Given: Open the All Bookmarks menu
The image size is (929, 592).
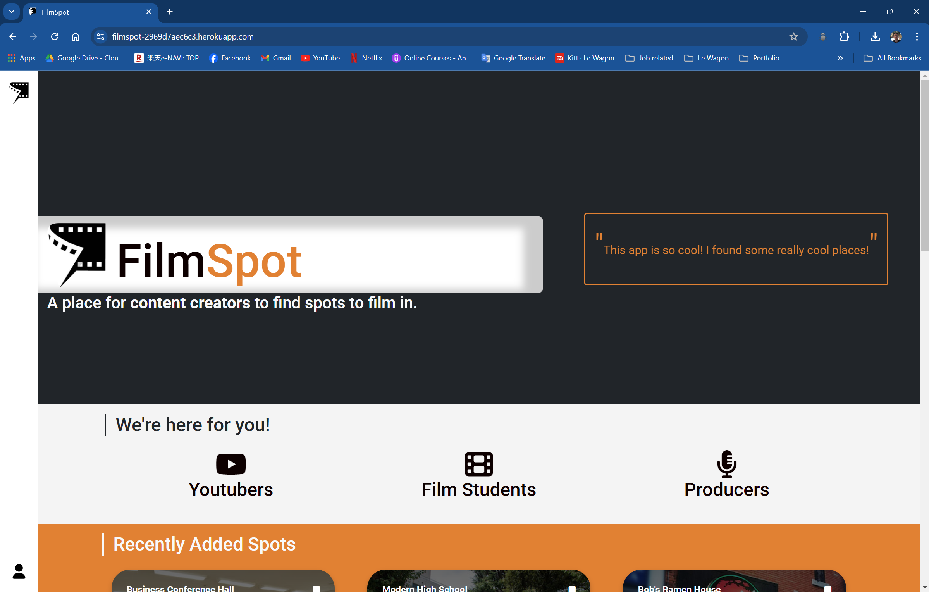Looking at the screenshot, I should point(893,58).
